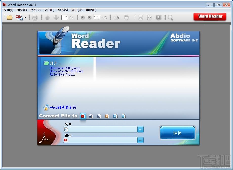Expand the PDF export dropdown arrow
Screen dimensions: 233x170
pos(25,17)
